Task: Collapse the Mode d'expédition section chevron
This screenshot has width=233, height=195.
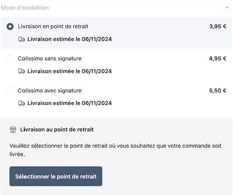Action: 227,7
